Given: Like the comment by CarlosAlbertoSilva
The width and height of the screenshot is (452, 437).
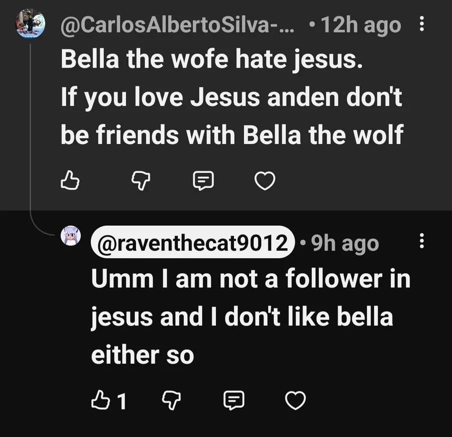Looking at the screenshot, I should [70, 180].
